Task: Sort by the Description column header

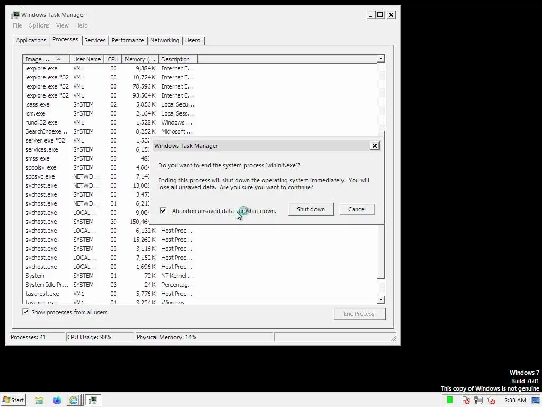Action: point(178,59)
